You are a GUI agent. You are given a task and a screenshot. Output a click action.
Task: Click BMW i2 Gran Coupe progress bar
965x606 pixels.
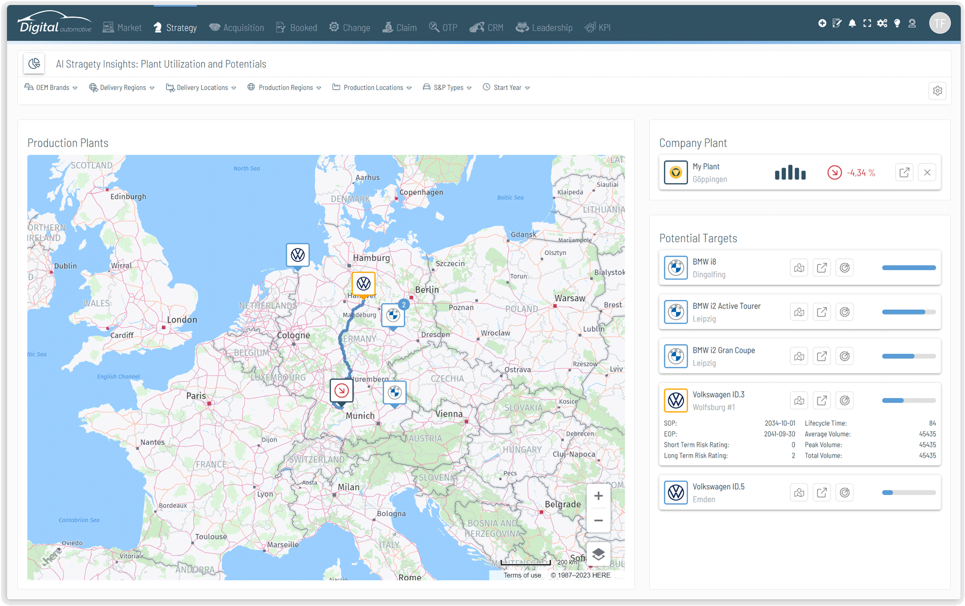coord(909,356)
